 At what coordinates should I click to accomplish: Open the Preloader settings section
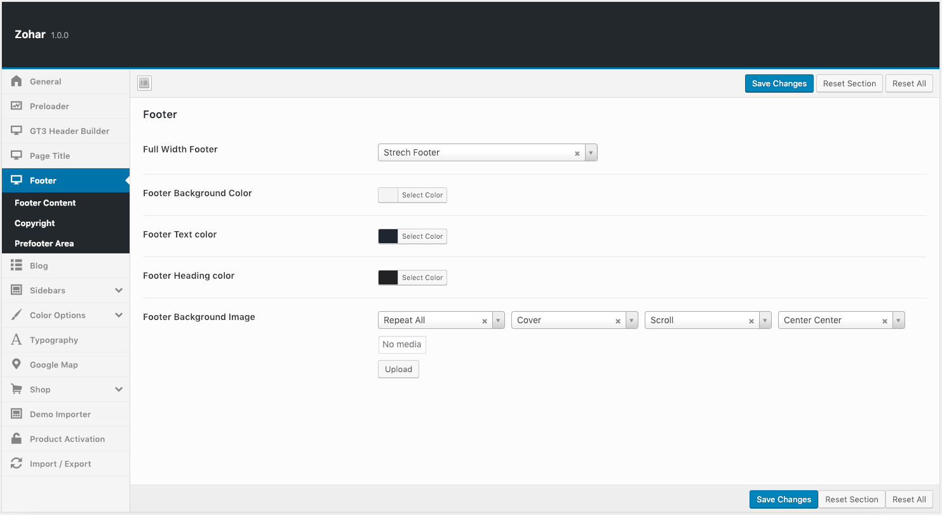tap(65, 106)
